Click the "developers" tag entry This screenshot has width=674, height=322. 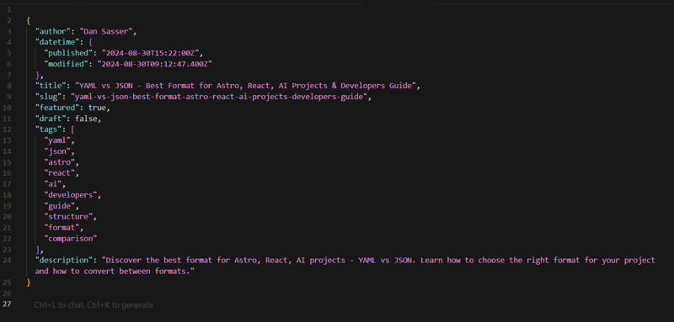(x=71, y=195)
